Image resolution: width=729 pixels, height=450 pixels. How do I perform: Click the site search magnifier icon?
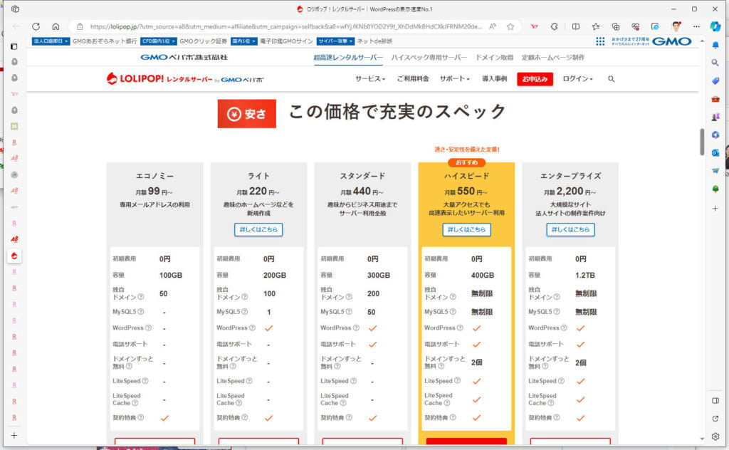611,79
